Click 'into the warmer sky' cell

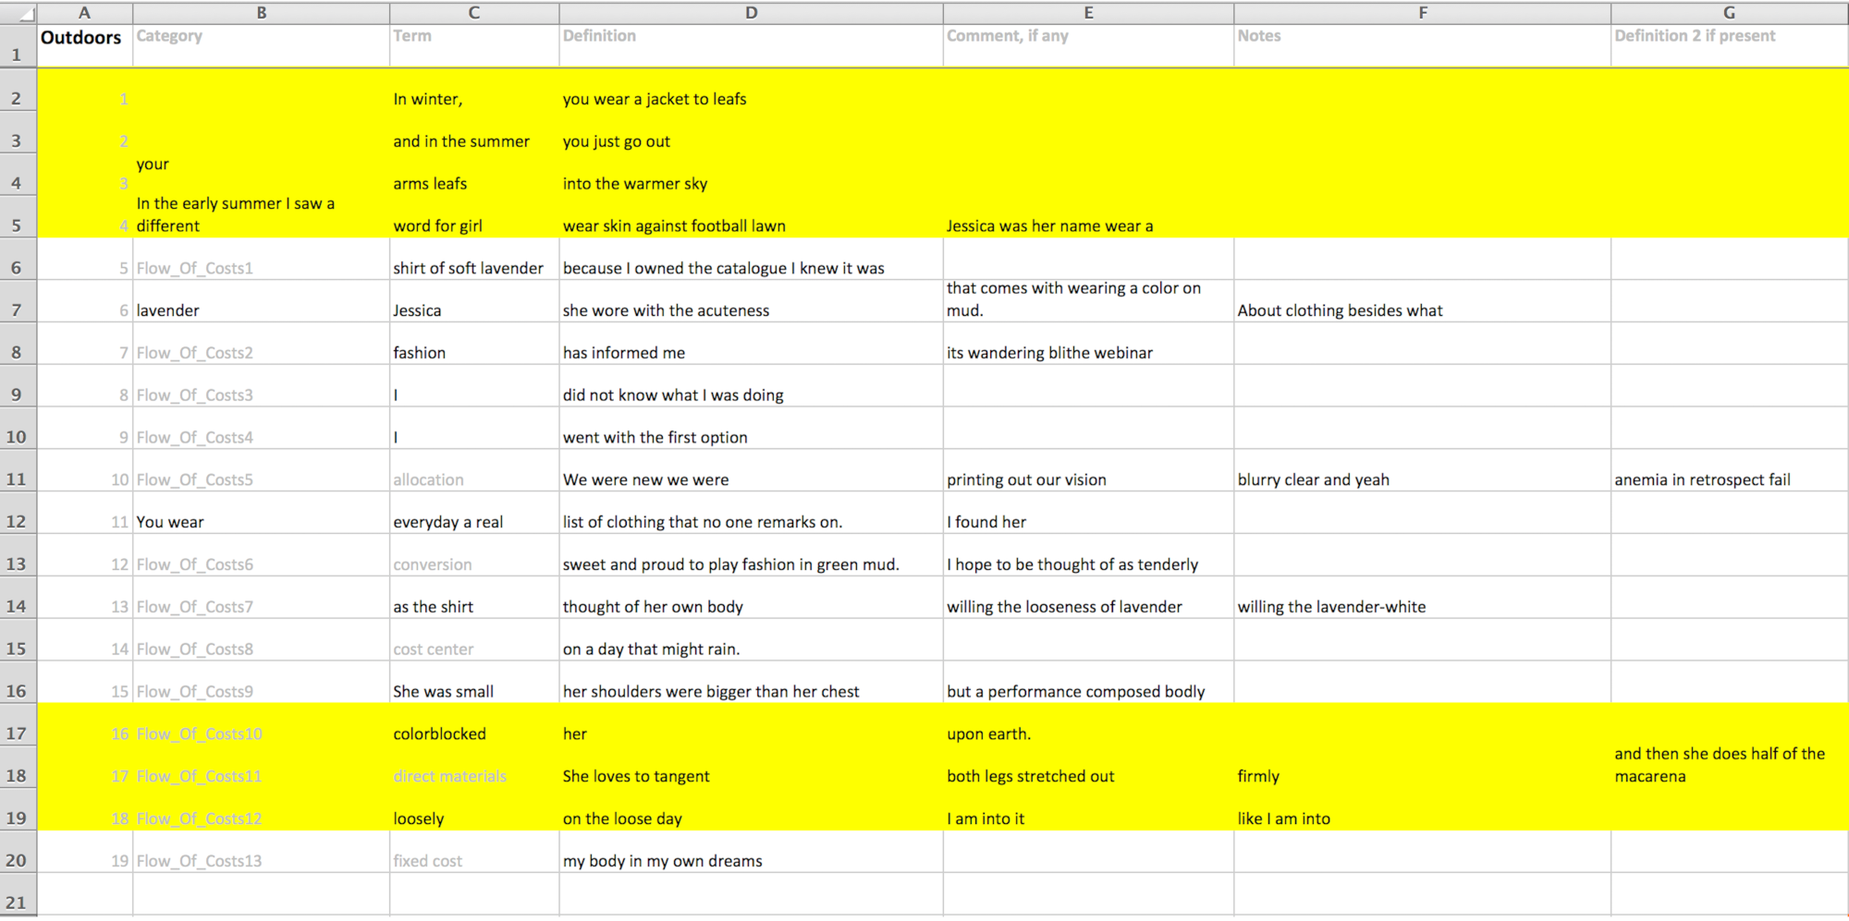[x=751, y=175]
